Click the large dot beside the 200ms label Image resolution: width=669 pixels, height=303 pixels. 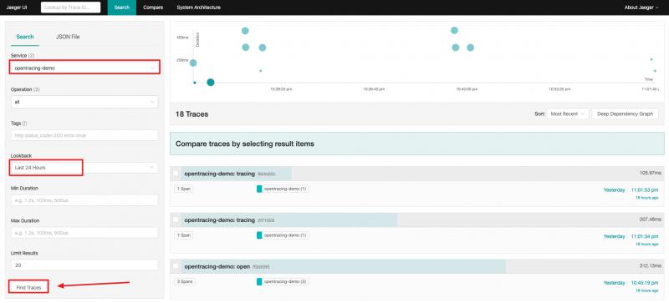coord(193,63)
